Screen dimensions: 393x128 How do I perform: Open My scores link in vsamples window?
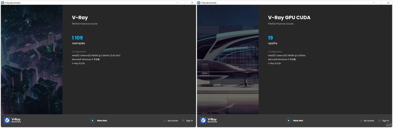point(173,121)
